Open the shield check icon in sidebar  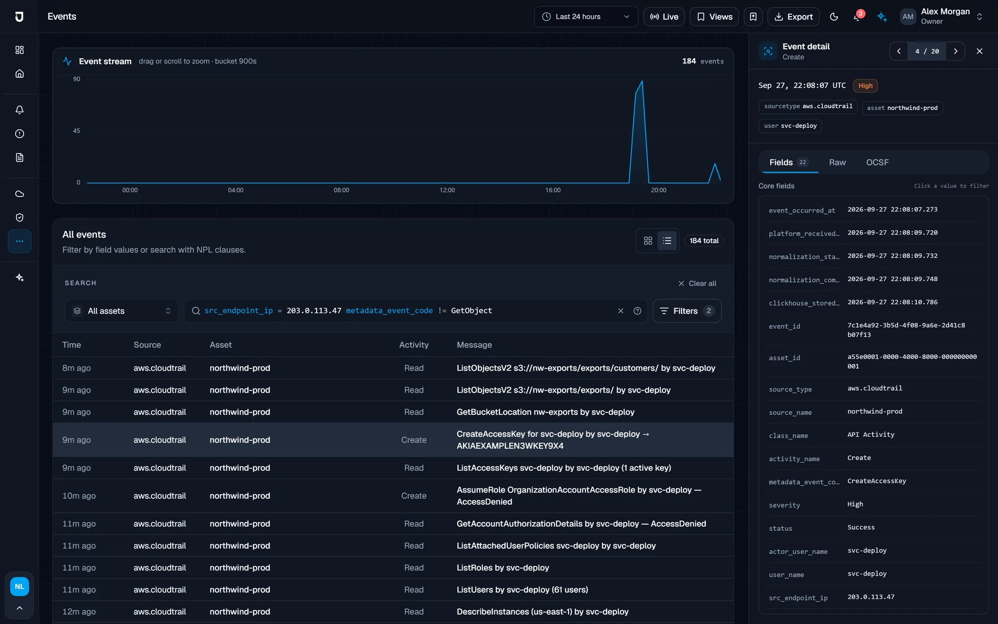pyautogui.click(x=19, y=217)
